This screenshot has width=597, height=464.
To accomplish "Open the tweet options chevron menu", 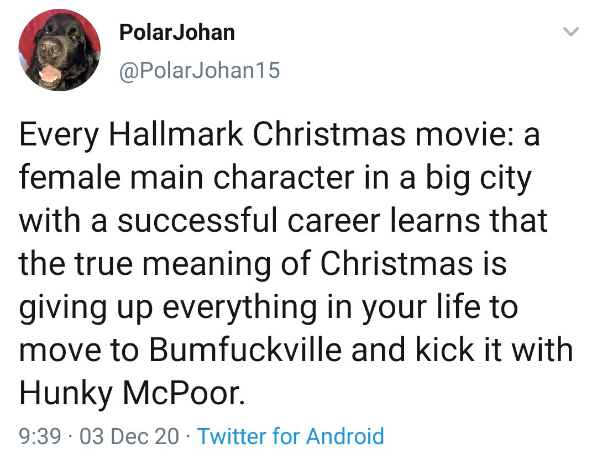I will tap(570, 32).
